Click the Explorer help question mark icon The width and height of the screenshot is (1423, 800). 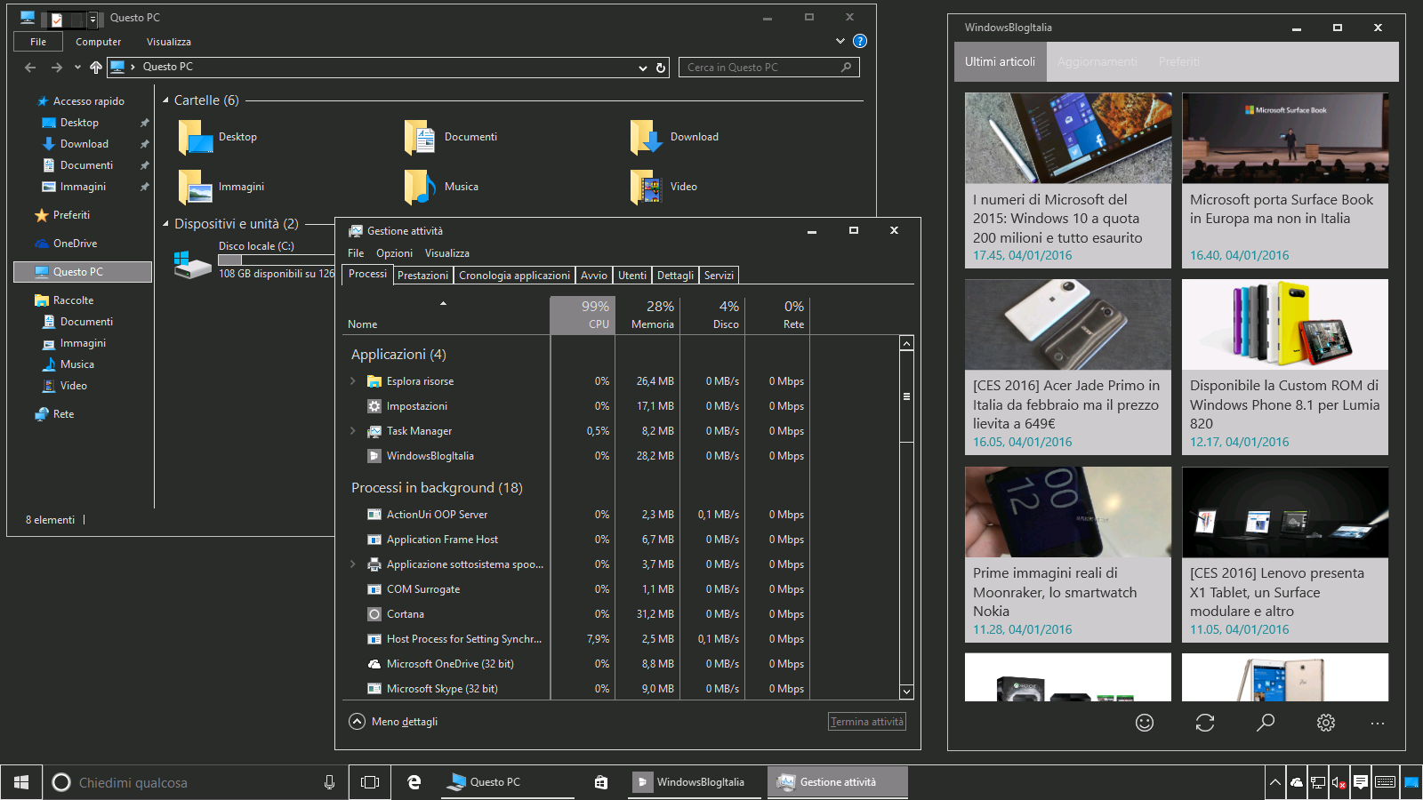coord(860,41)
